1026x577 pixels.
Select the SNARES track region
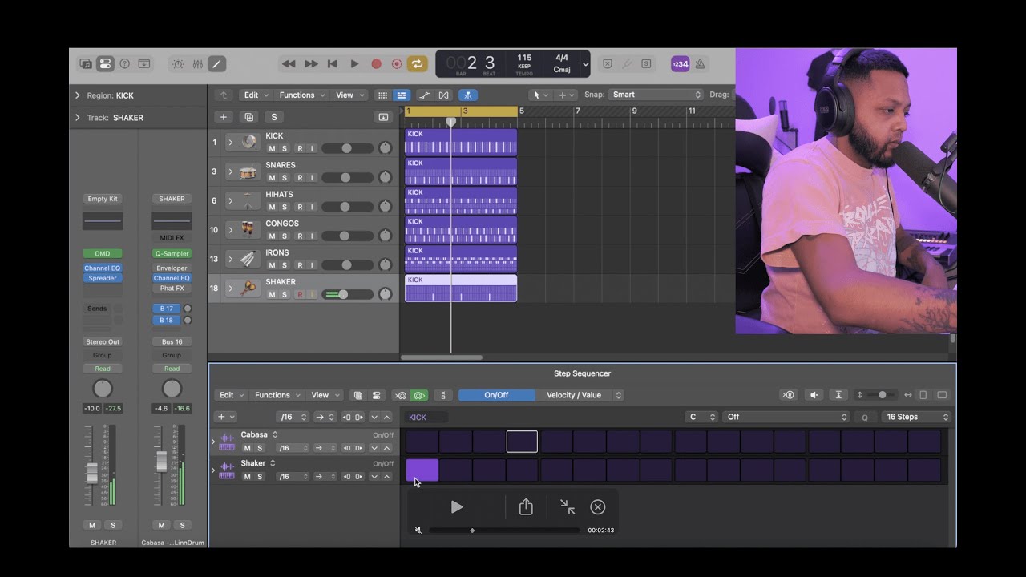tap(461, 171)
